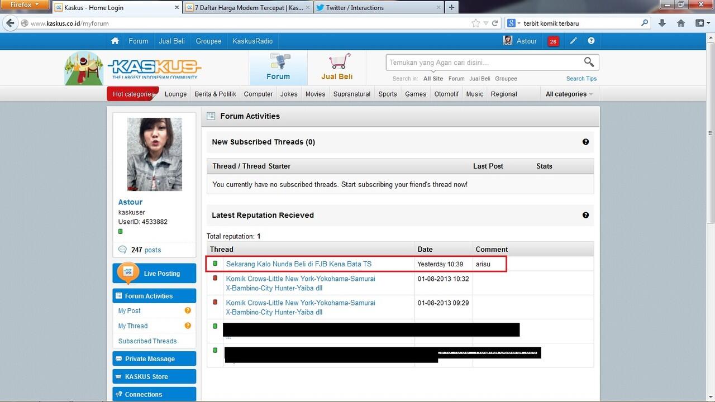
Task: Click the Firefox home button icon
Action: click(681, 23)
